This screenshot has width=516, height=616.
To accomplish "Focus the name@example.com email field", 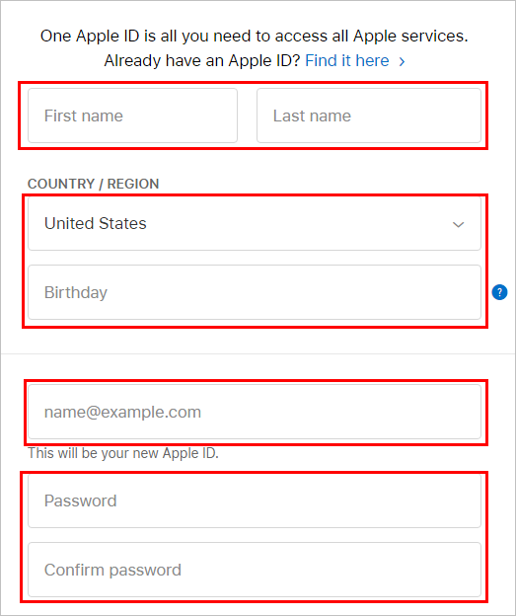I will click(x=255, y=412).
